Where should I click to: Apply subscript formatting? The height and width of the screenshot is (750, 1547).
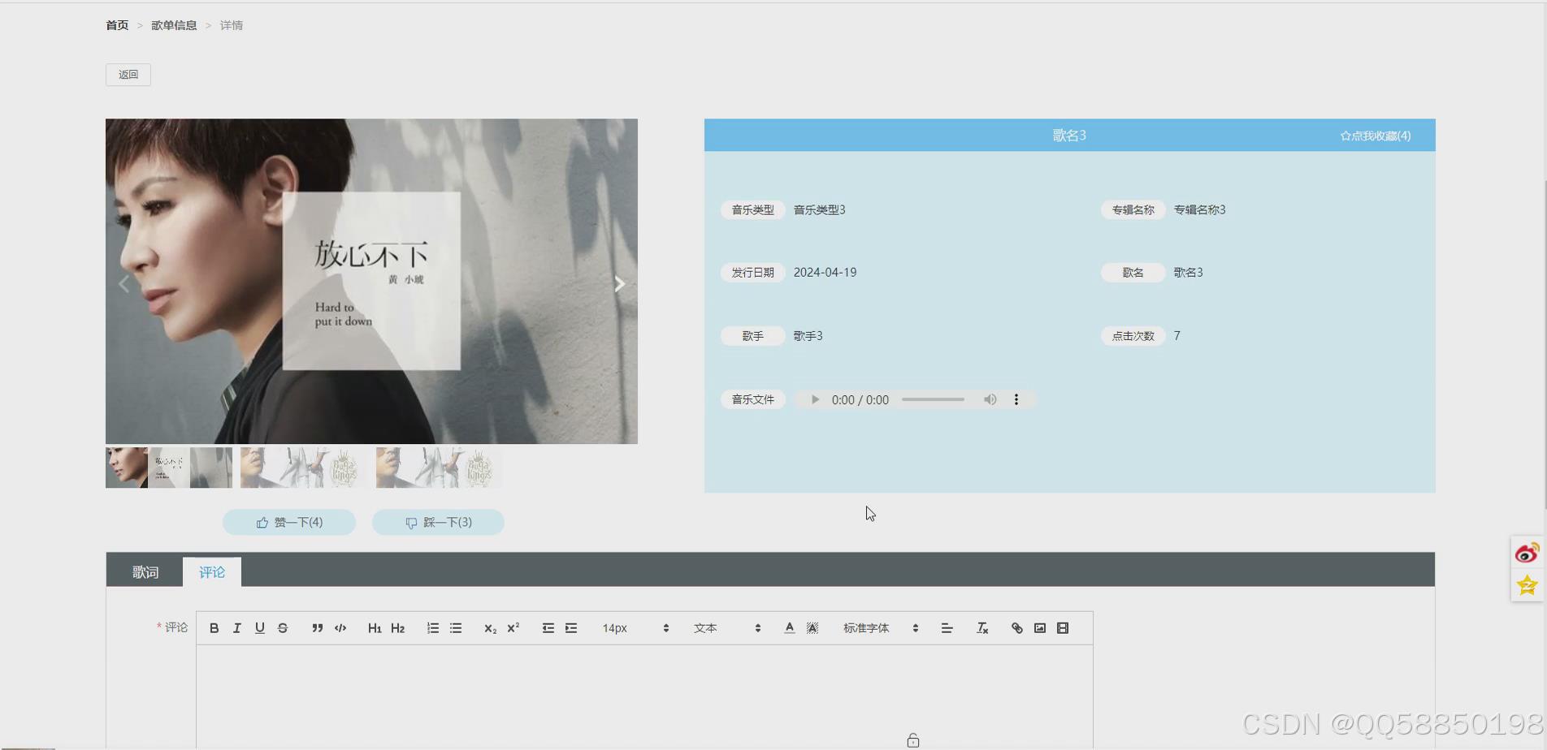point(490,628)
